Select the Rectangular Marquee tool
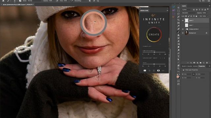 [178, 11]
